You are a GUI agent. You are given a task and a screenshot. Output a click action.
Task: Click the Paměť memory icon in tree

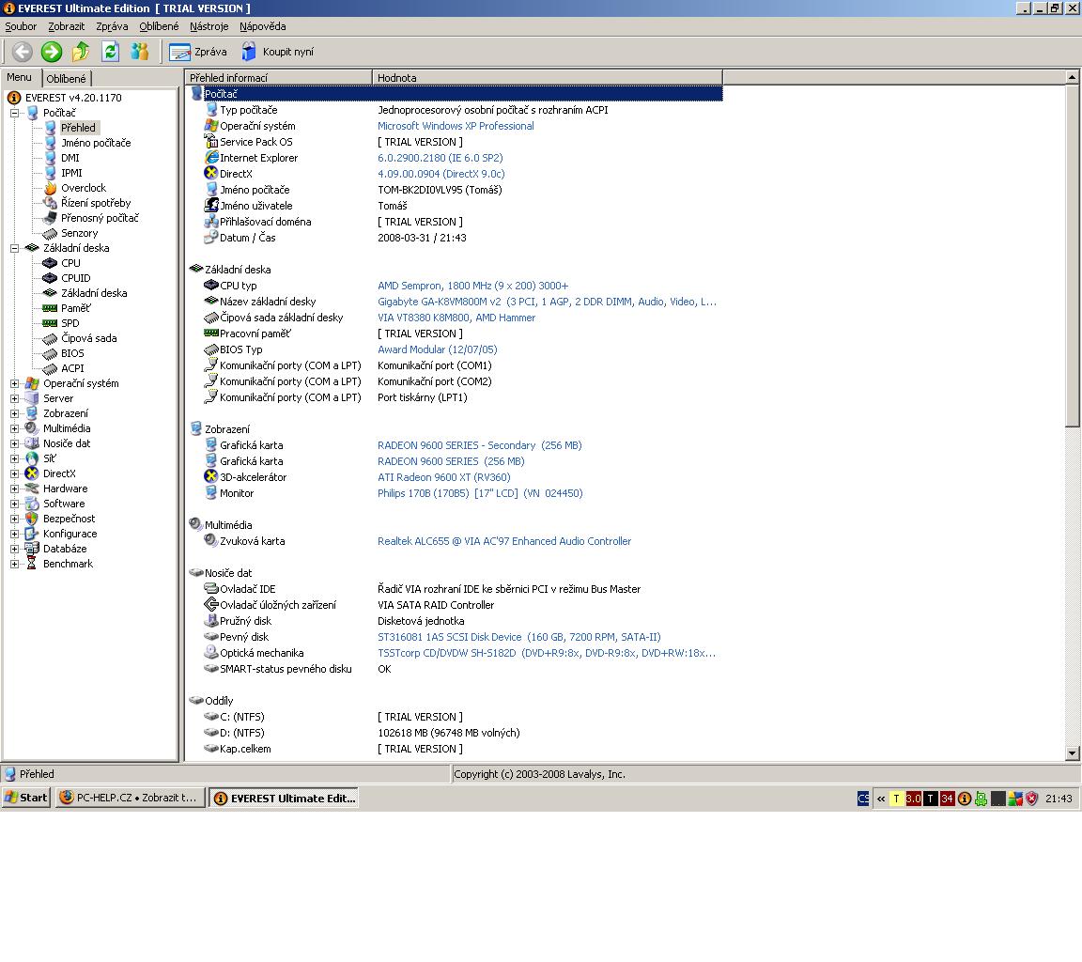(50, 308)
